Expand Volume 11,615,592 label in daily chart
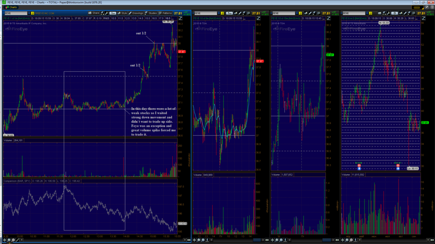Screen dimensions: 435x244 [x=354, y=175]
